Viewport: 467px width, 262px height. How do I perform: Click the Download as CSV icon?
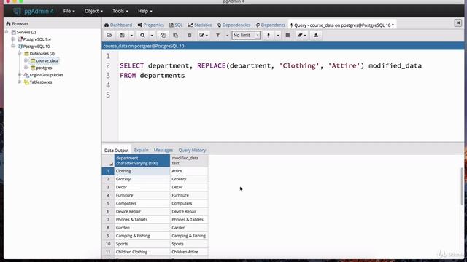pos(316,36)
